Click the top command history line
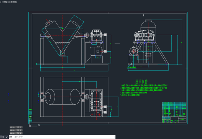Screen dimensions: 202x139 16,127
